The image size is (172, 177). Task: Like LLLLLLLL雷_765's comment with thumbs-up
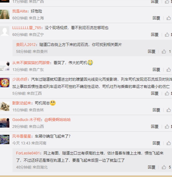pyautogui.click(x=167, y=35)
